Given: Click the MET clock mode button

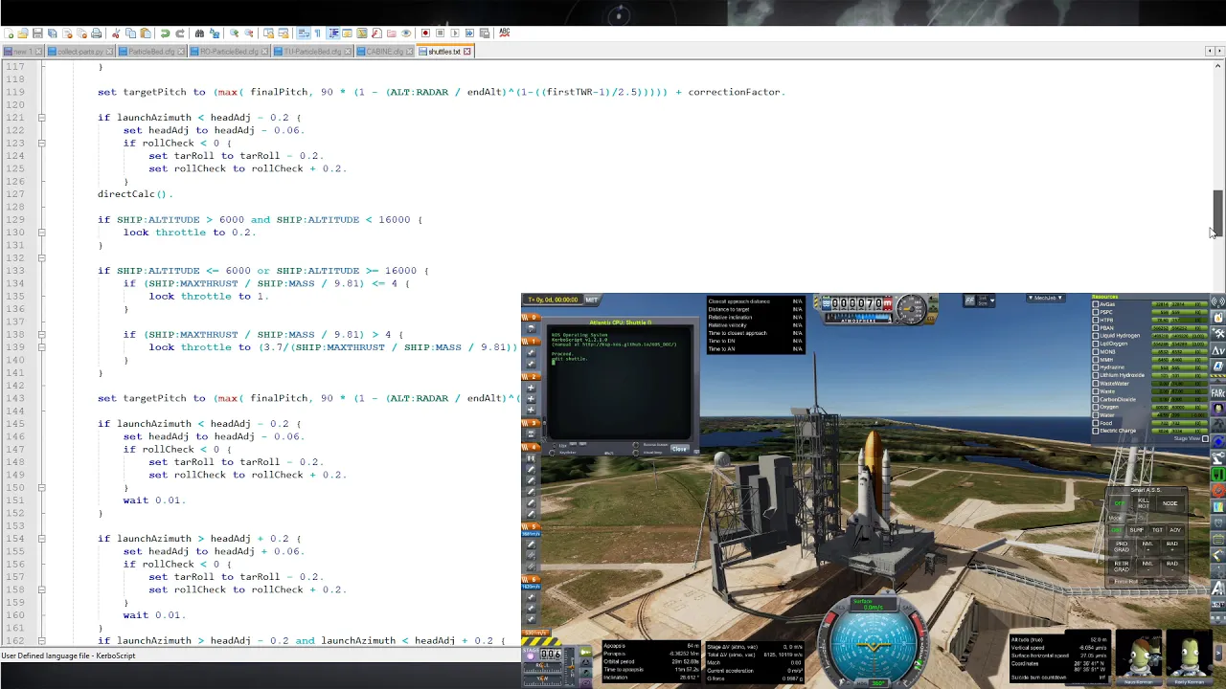Looking at the screenshot, I should pyautogui.click(x=591, y=300).
